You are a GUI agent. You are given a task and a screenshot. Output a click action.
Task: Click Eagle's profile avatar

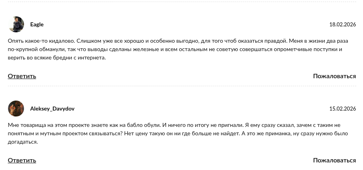pyautogui.click(x=16, y=24)
